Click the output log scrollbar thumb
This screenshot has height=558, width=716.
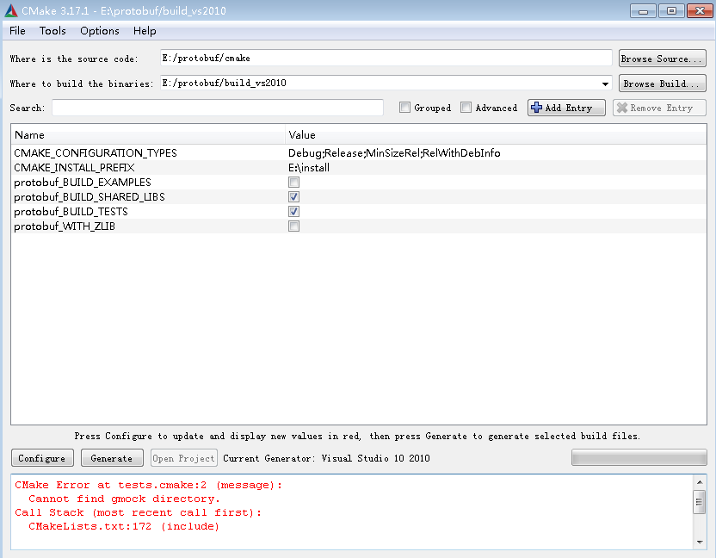(x=699, y=502)
